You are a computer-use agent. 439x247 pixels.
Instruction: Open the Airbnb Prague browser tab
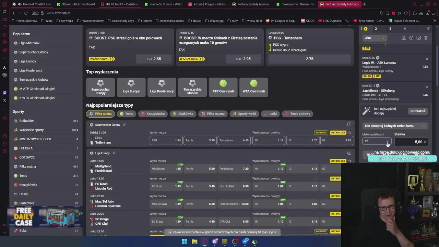tap(207, 4)
